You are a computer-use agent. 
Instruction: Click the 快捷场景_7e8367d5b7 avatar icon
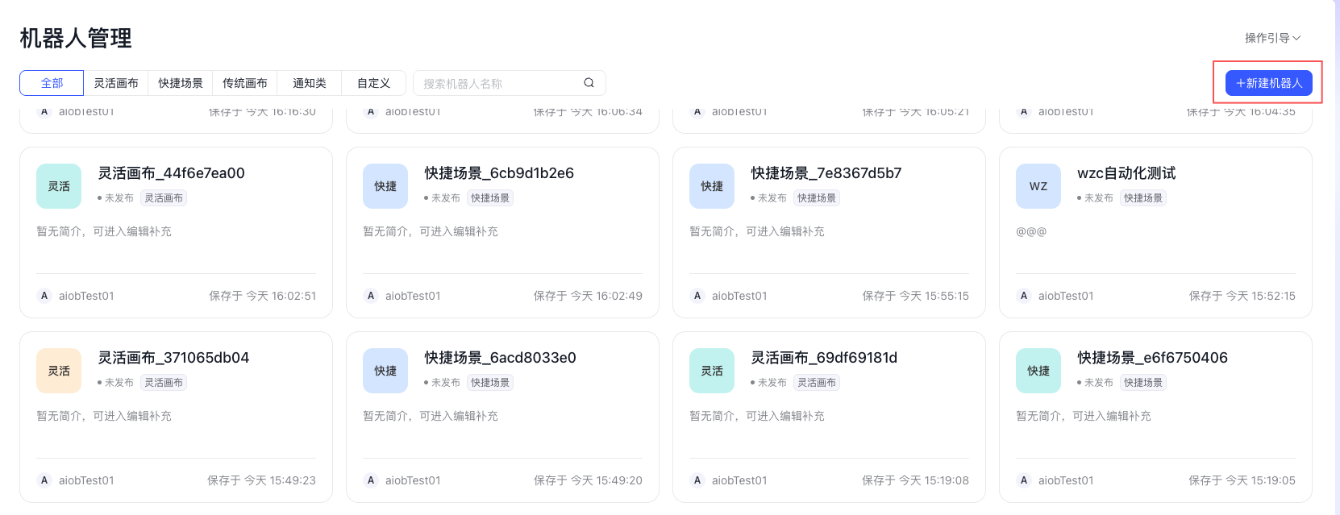click(x=712, y=186)
